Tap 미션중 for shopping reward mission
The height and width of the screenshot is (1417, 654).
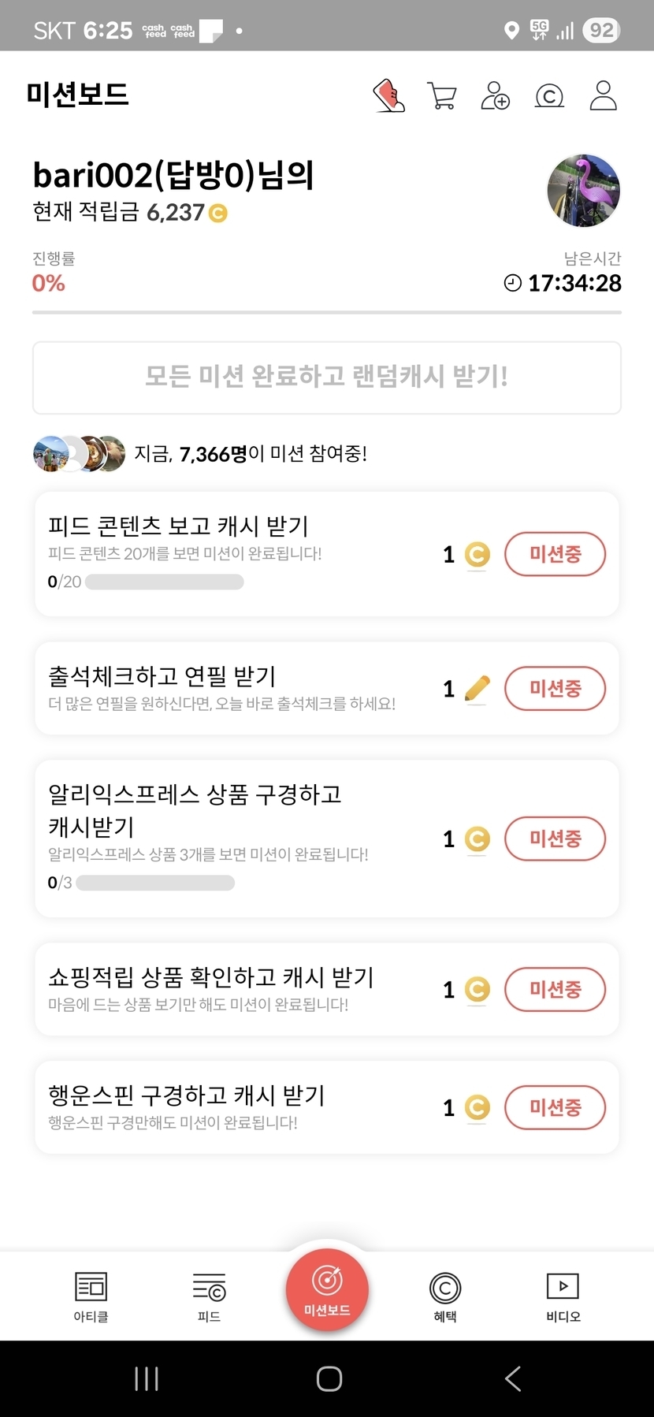click(555, 989)
